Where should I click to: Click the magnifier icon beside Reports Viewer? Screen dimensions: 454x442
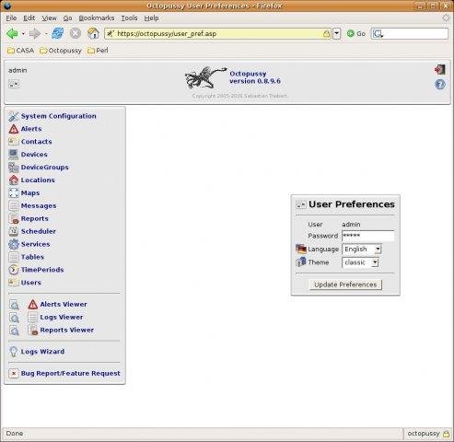tap(14, 331)
